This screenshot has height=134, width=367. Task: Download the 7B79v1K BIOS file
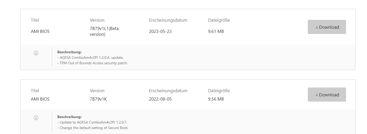coord(327,95)
